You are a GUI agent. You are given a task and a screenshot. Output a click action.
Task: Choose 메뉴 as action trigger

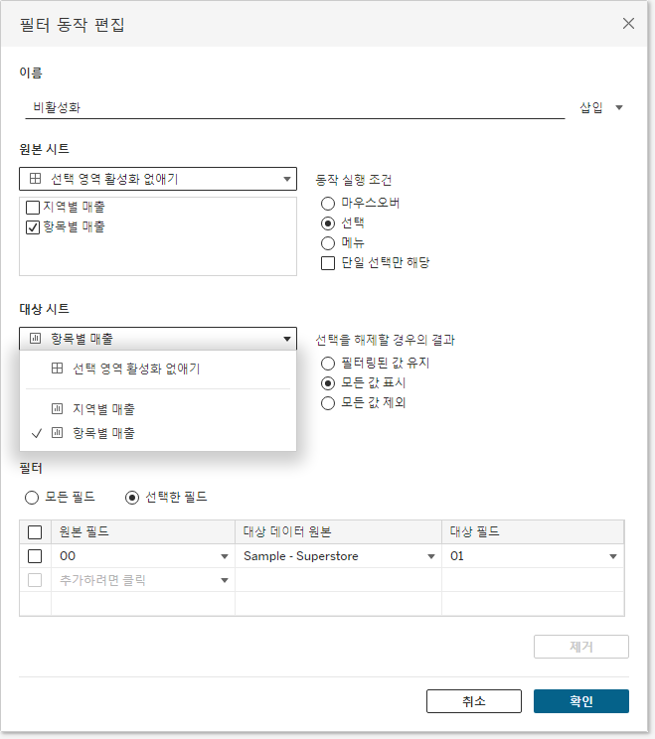click(x=328, y=243)
